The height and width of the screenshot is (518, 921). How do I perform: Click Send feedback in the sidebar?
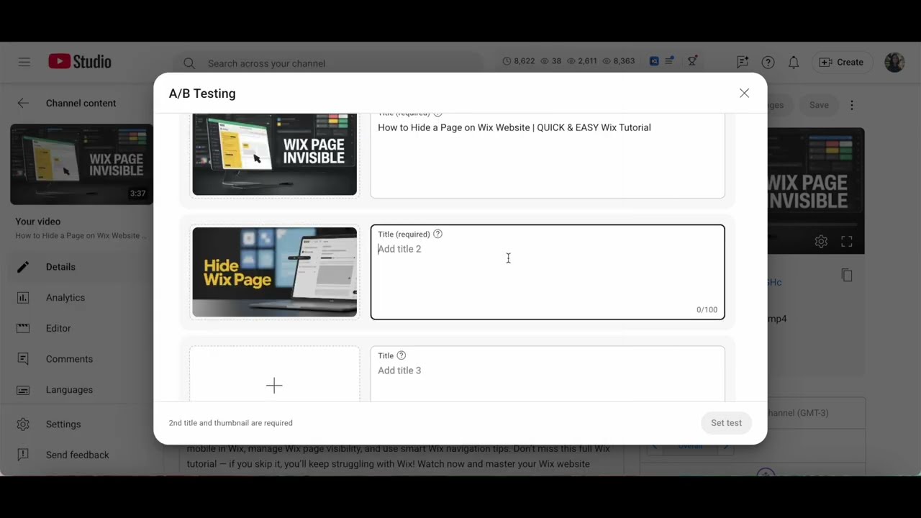76,455
